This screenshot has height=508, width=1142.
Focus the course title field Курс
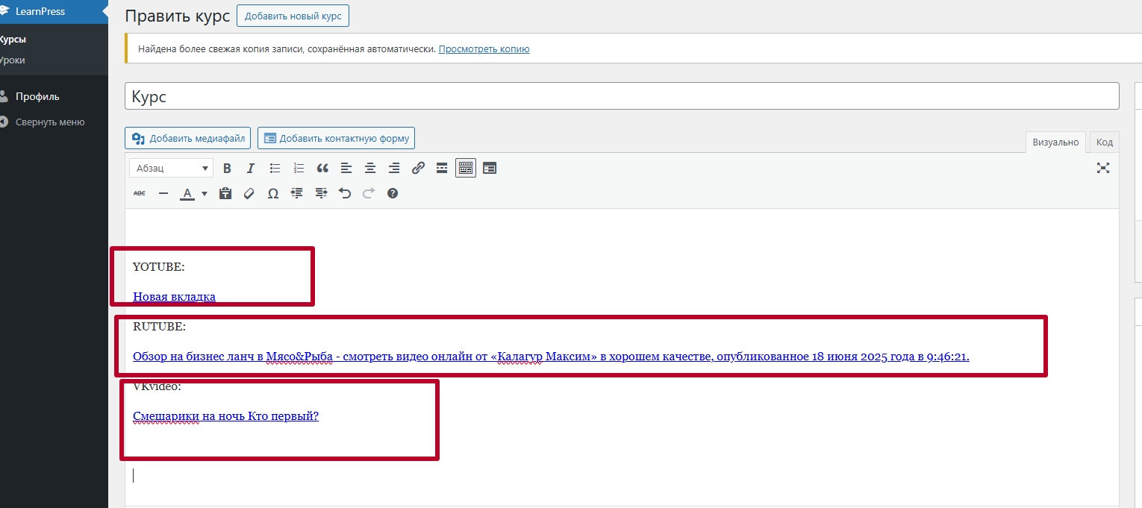(622, 96)
